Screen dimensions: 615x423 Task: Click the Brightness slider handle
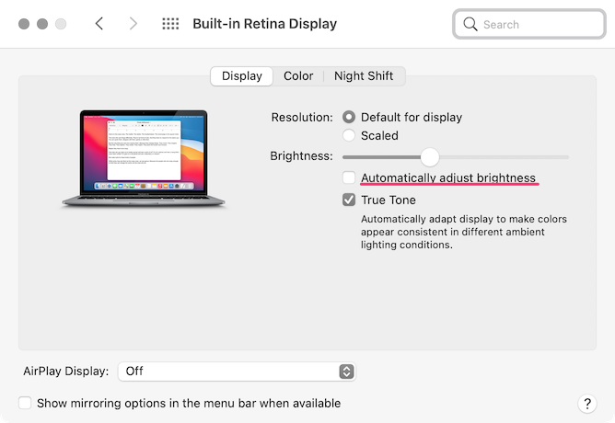click(429, 156)
